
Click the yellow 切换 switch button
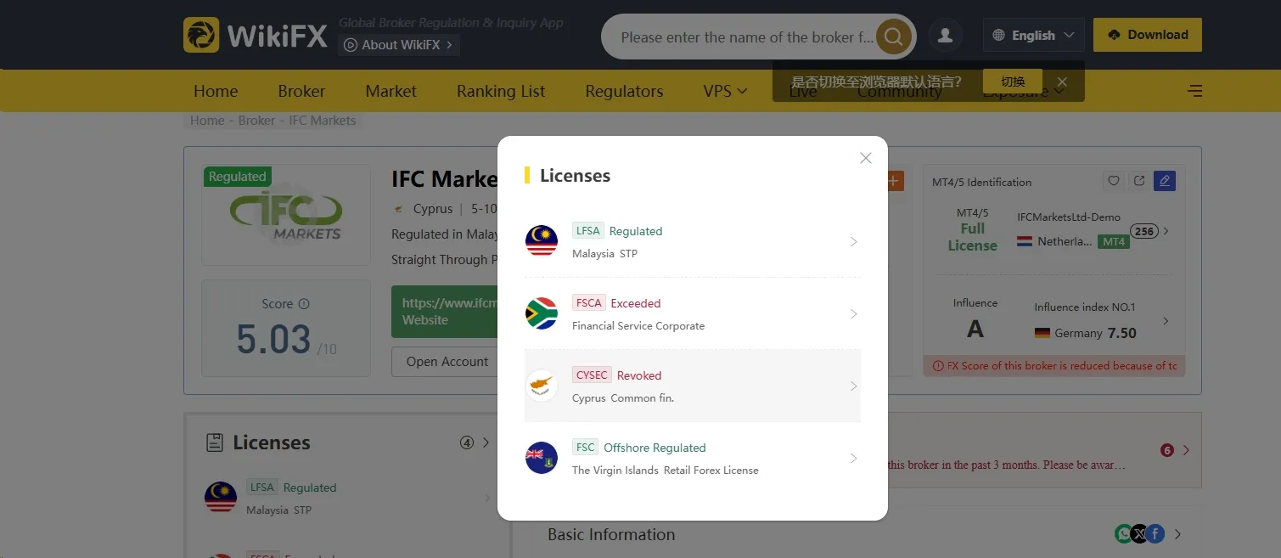(1013, 82)
